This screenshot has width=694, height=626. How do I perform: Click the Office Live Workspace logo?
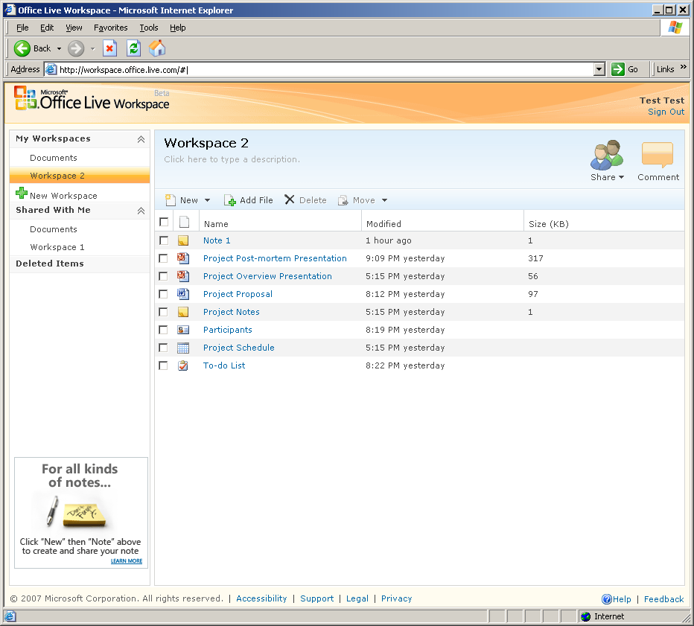(x=92, y=99)
